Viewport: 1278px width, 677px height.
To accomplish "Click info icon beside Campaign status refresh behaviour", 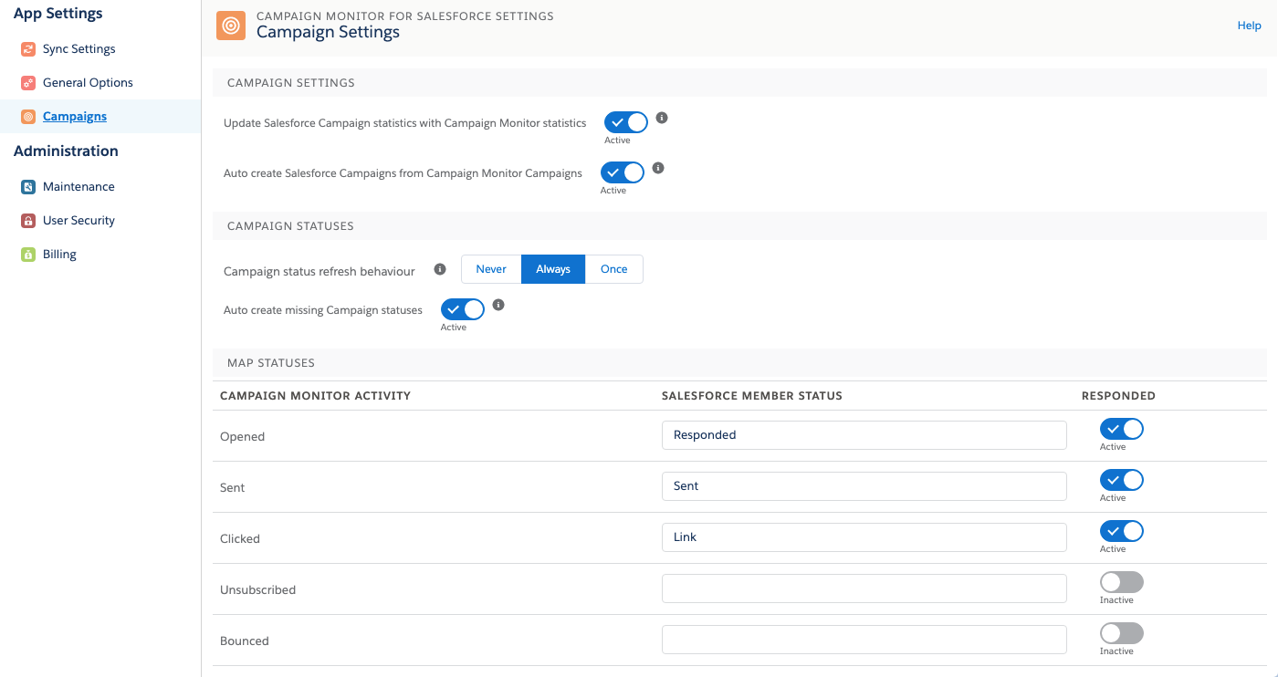I will click(440, 269).
